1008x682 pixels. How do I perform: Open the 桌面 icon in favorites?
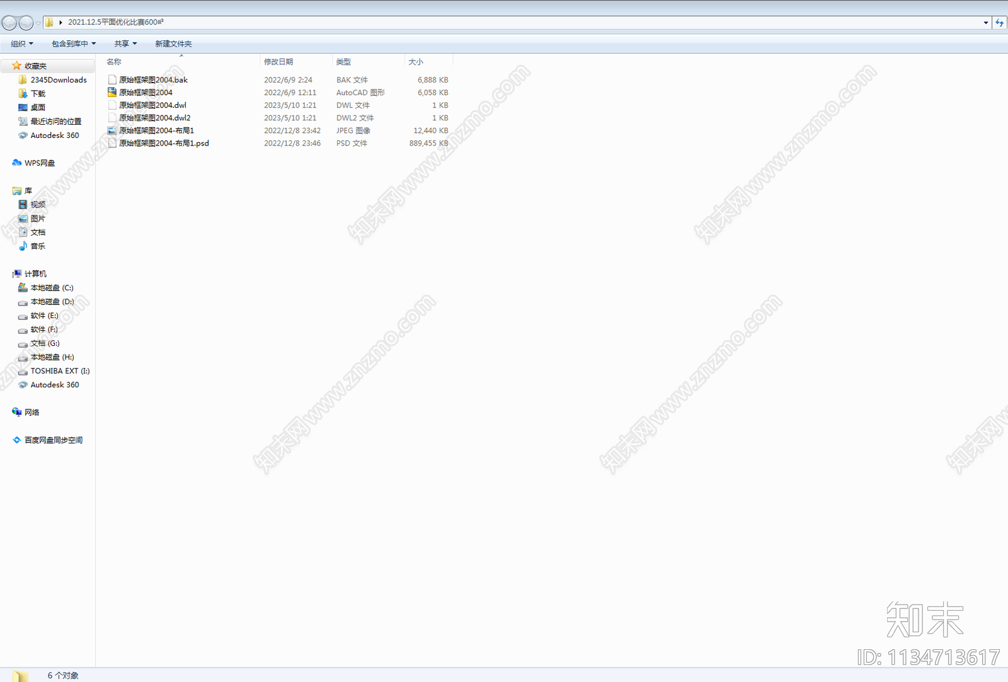coord(23,108)
